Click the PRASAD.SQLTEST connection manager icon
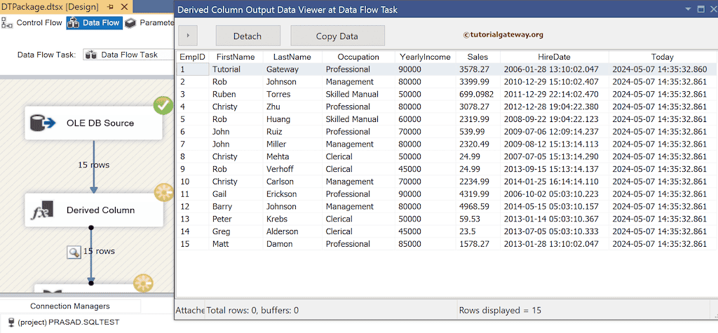The width and height of the screenshot is (718, 333). pos(11,322)
